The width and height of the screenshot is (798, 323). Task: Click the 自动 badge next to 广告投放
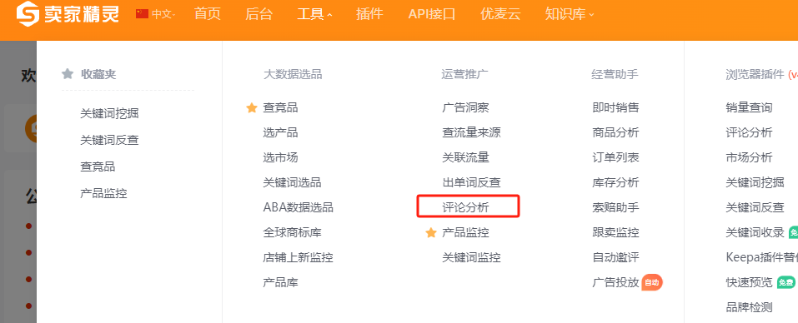click(652, 282)
